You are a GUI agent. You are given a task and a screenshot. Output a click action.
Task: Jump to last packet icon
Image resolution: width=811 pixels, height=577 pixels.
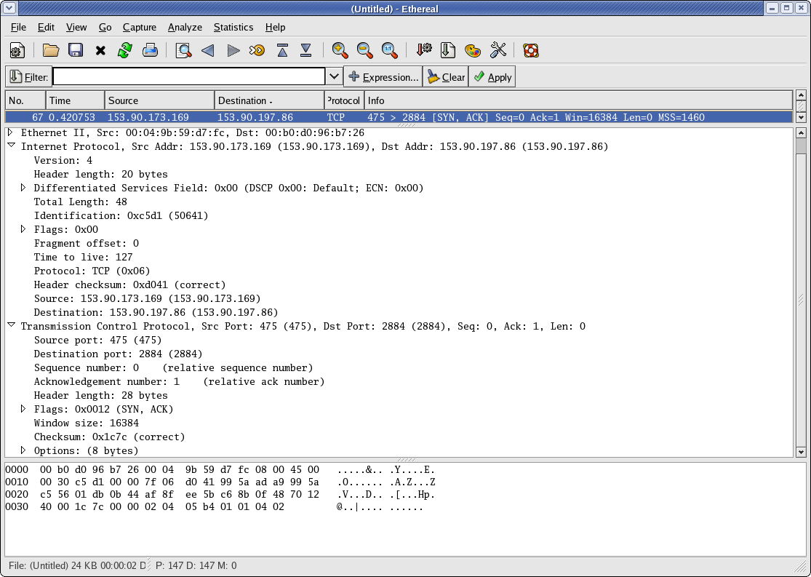(306, 50)
